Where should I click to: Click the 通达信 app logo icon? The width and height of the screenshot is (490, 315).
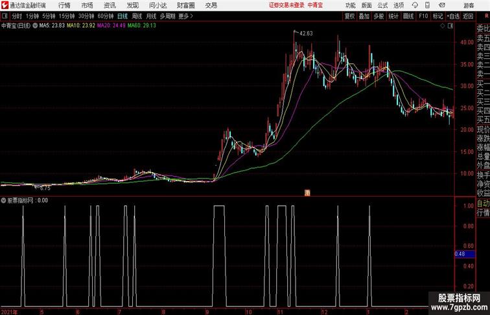point(5,5)
